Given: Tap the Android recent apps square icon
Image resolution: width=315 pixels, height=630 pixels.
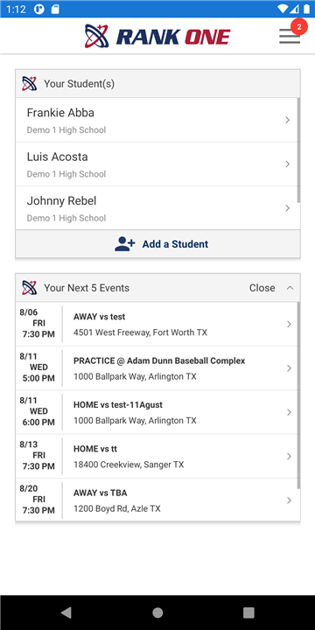Looking at the screenshot, I should [248, 612].
